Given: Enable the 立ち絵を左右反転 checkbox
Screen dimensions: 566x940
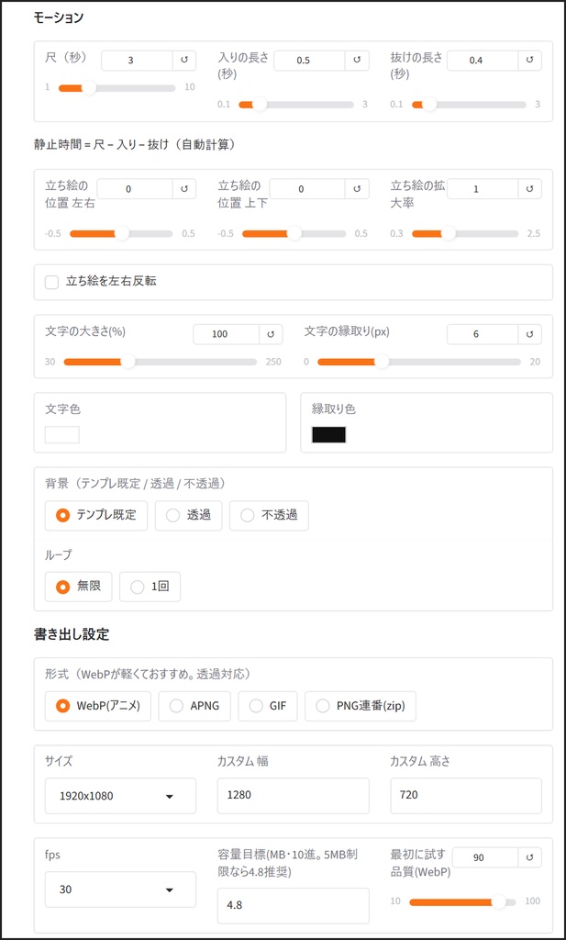Looking at the screenshot, I should (x=52, y=282).
